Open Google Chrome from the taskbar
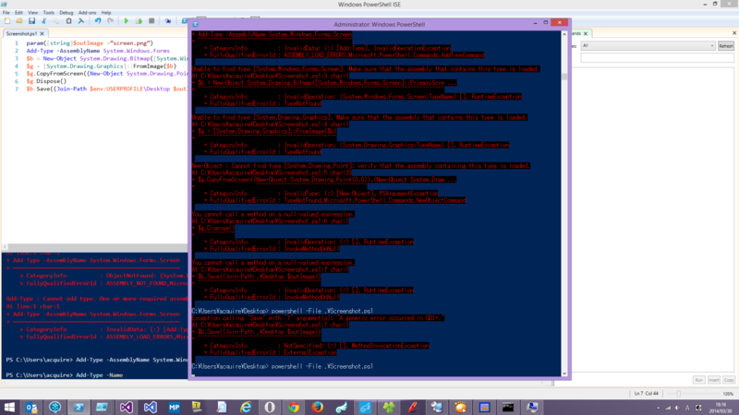 point(294,408)
